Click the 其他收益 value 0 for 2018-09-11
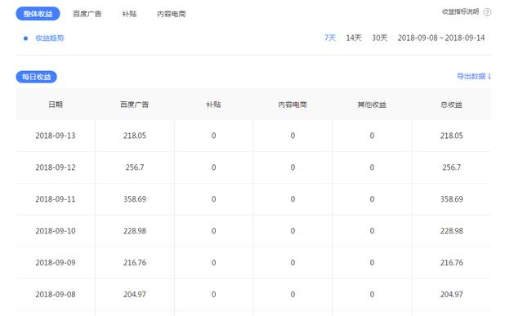 click(372, 199)
